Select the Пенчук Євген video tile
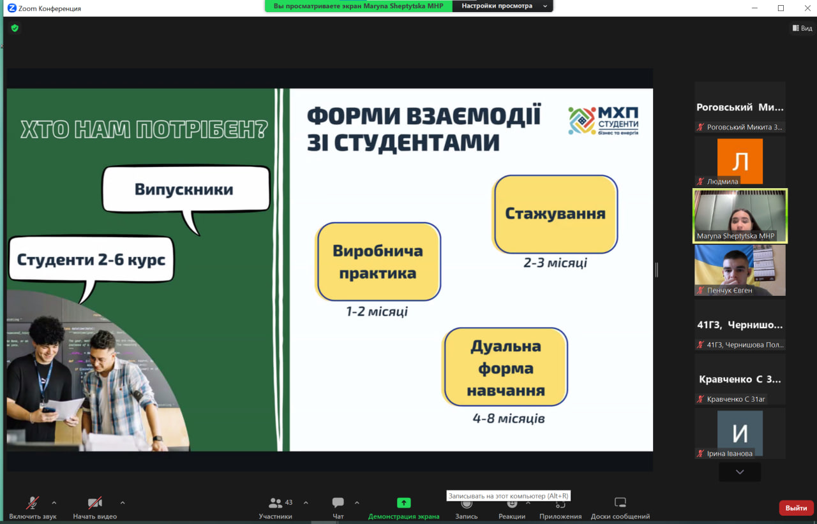 click(740, 270)
